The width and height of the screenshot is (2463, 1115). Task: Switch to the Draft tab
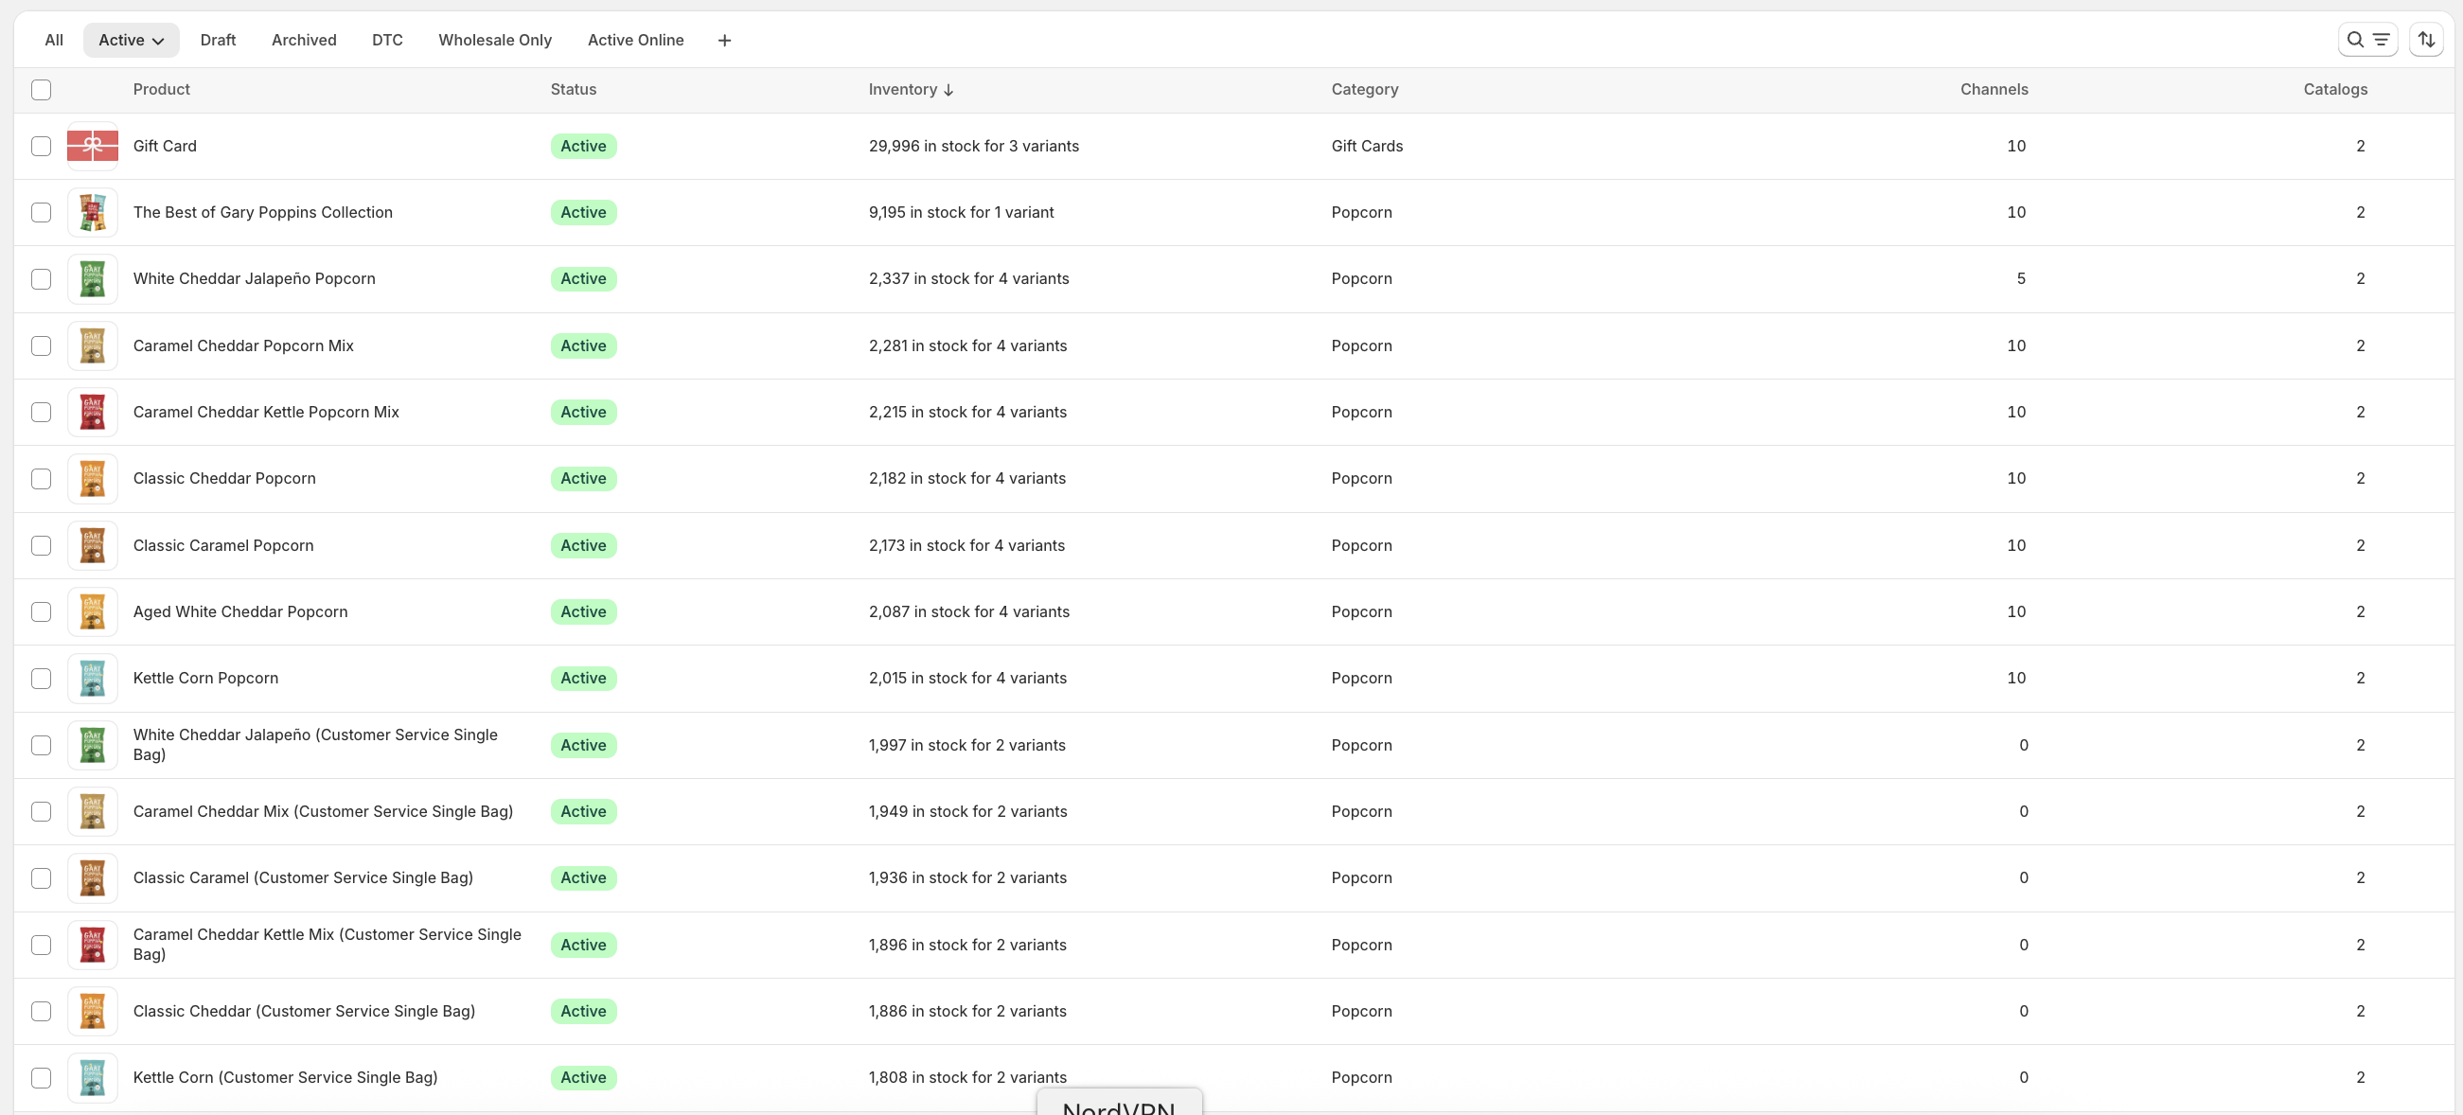[218, 40]
